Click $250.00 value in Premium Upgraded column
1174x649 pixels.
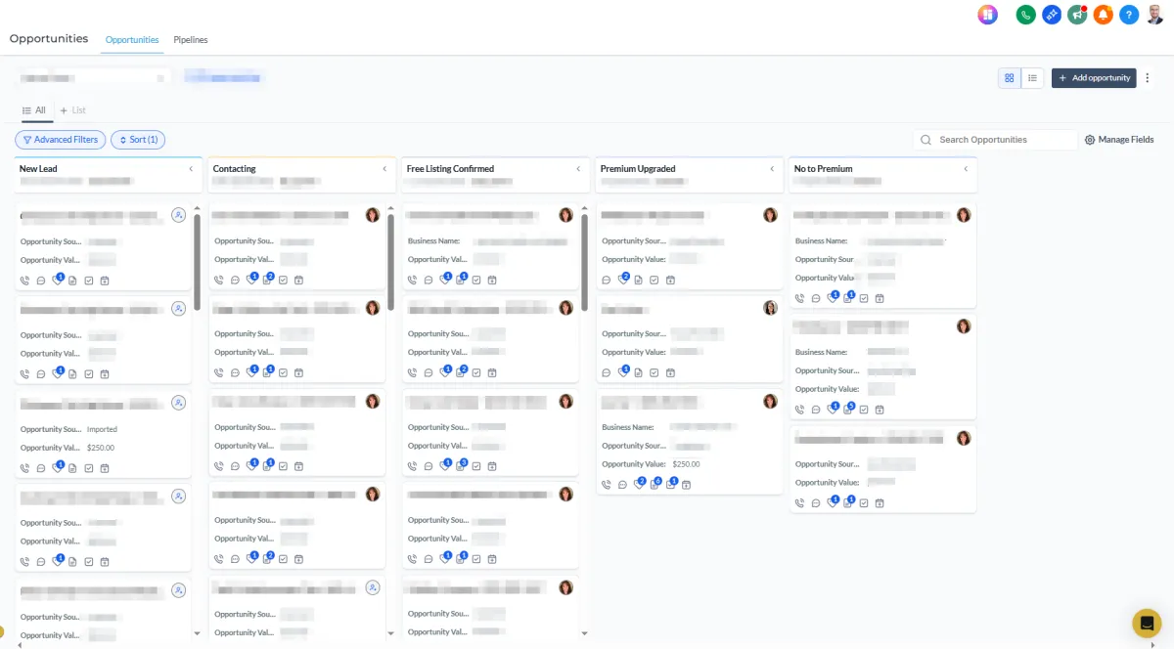point(686,464)
